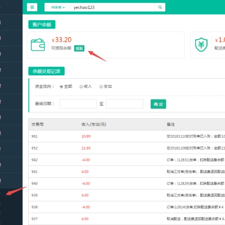
Task: Select the amount -4.00 in row 940
Action: 85,183
